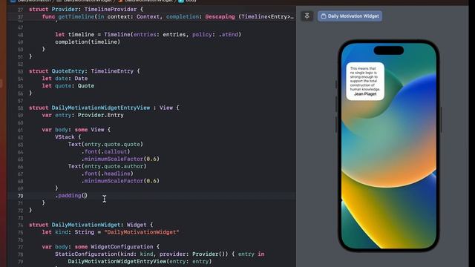
Task: Click 'StaticConfiguration(kind: kind' code line
Action: pos(160,254)
